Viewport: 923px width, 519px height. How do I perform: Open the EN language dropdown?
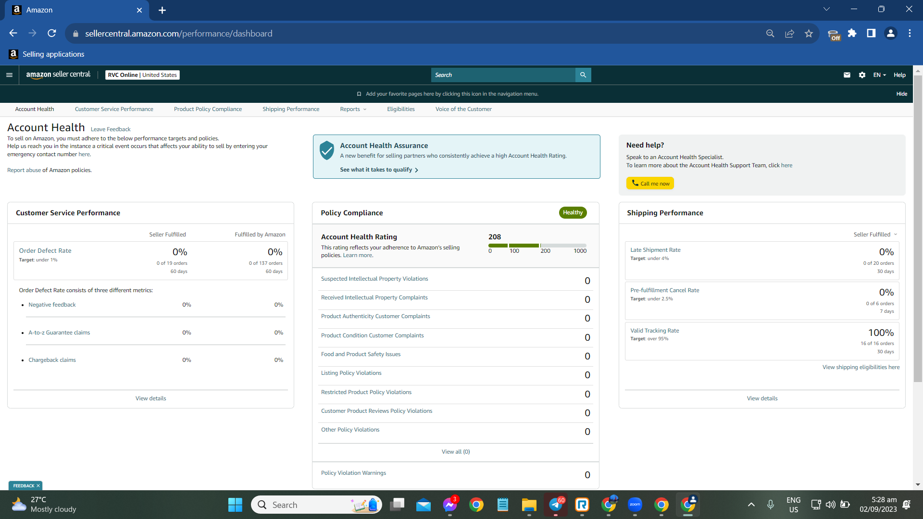879,75
